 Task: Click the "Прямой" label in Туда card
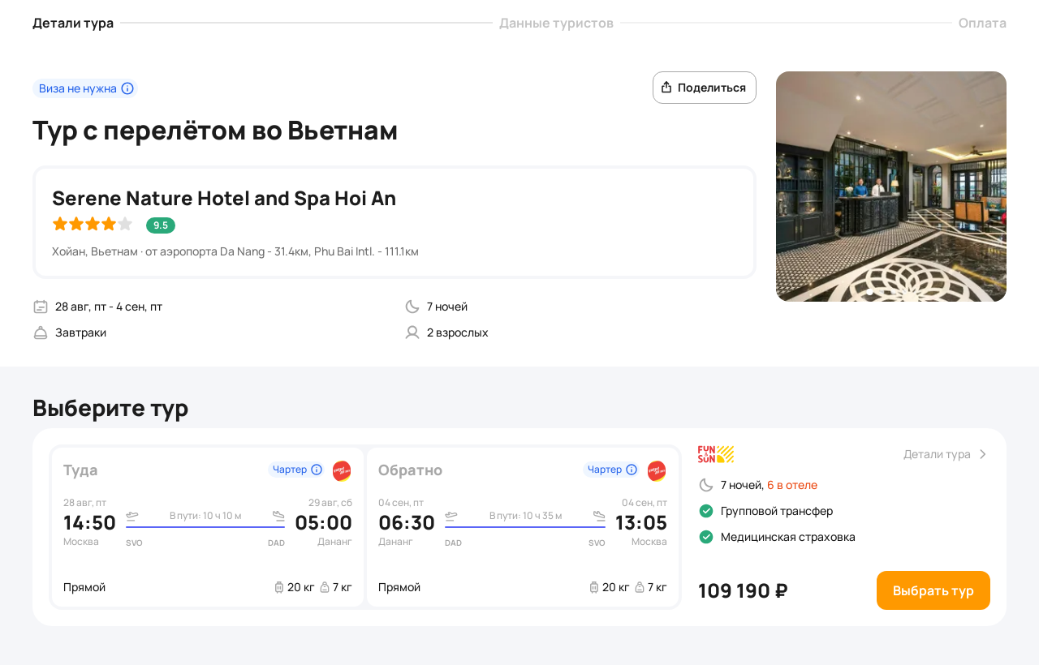84,587
